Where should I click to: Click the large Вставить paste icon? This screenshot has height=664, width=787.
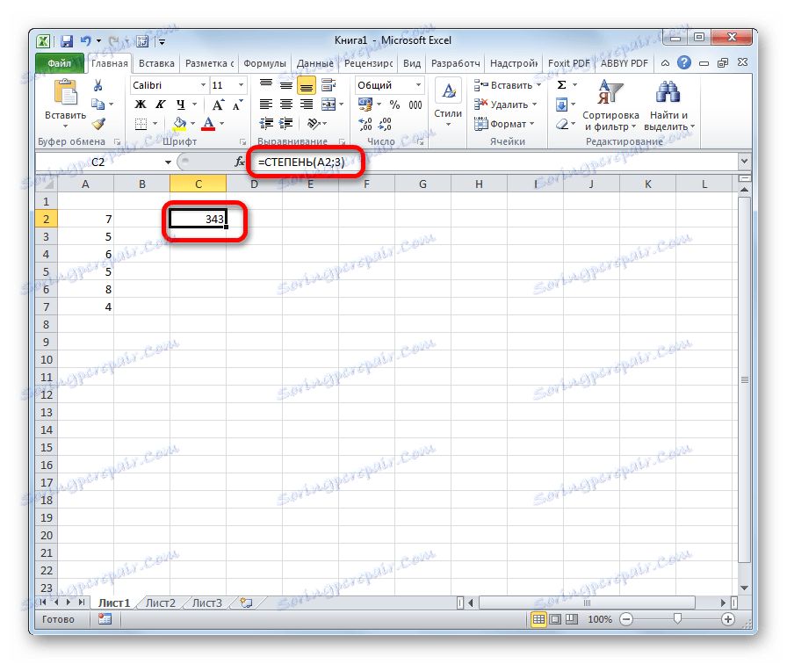pyautogui.click(x=66, y=93)
